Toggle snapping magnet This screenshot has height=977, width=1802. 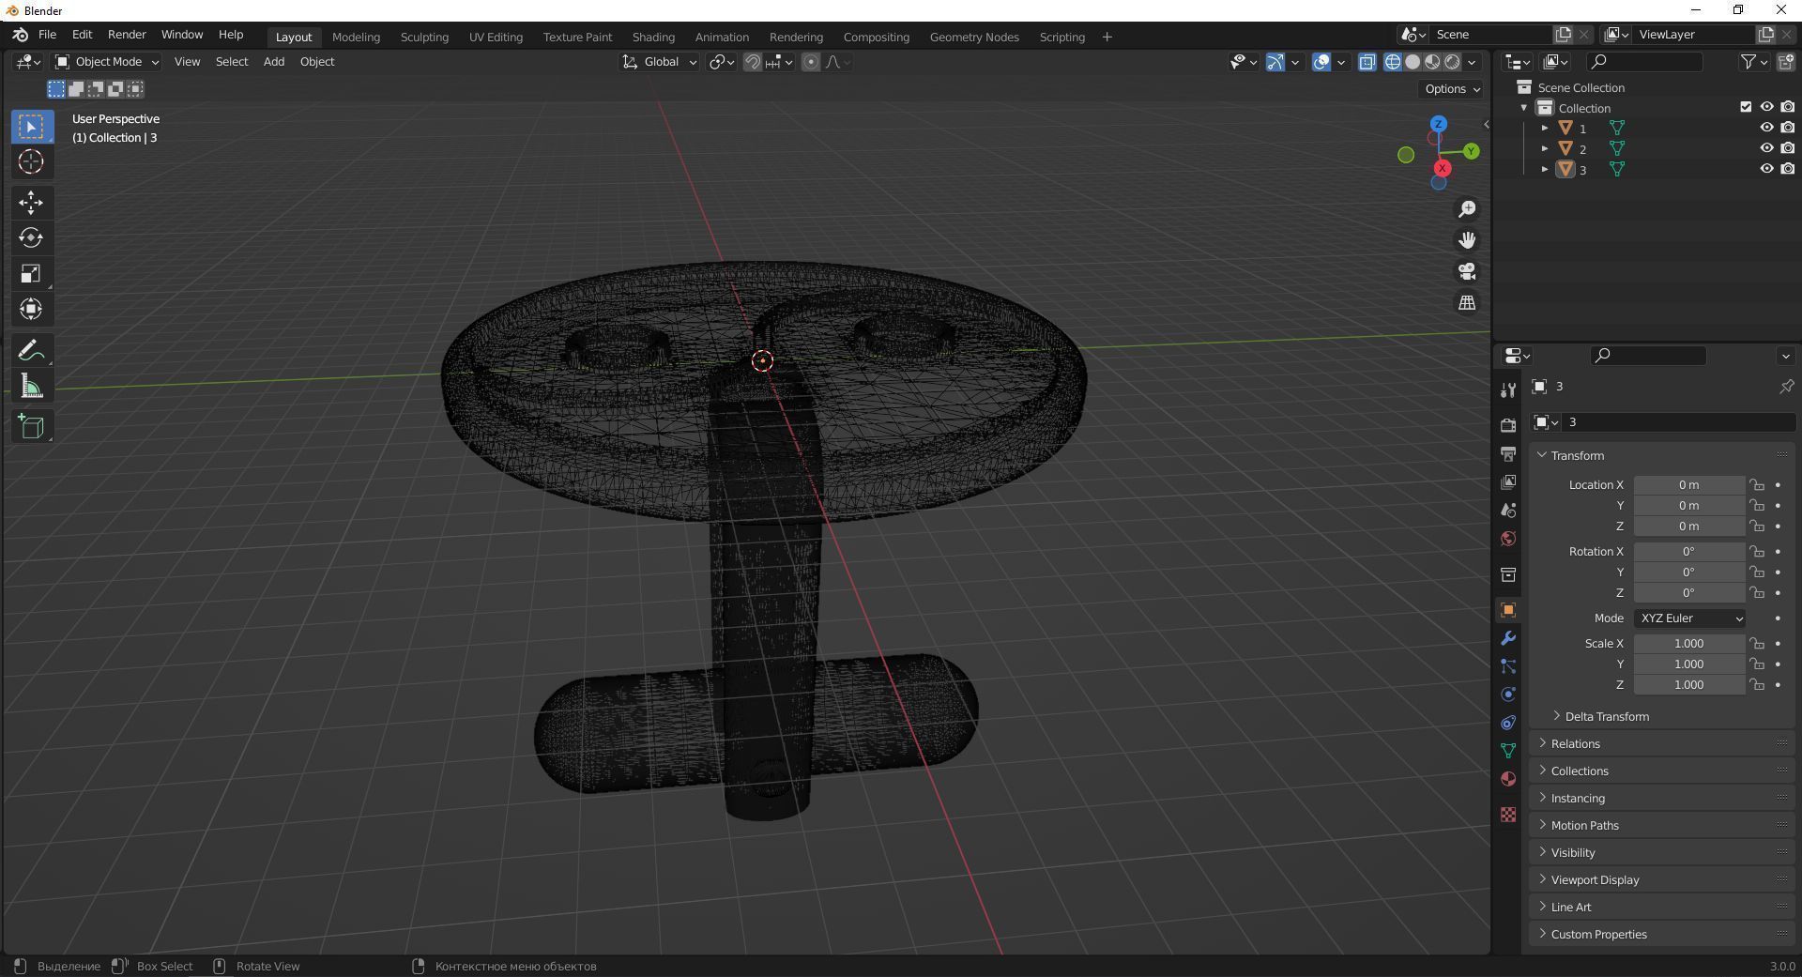pyautogui.click(x=752, y=62)
